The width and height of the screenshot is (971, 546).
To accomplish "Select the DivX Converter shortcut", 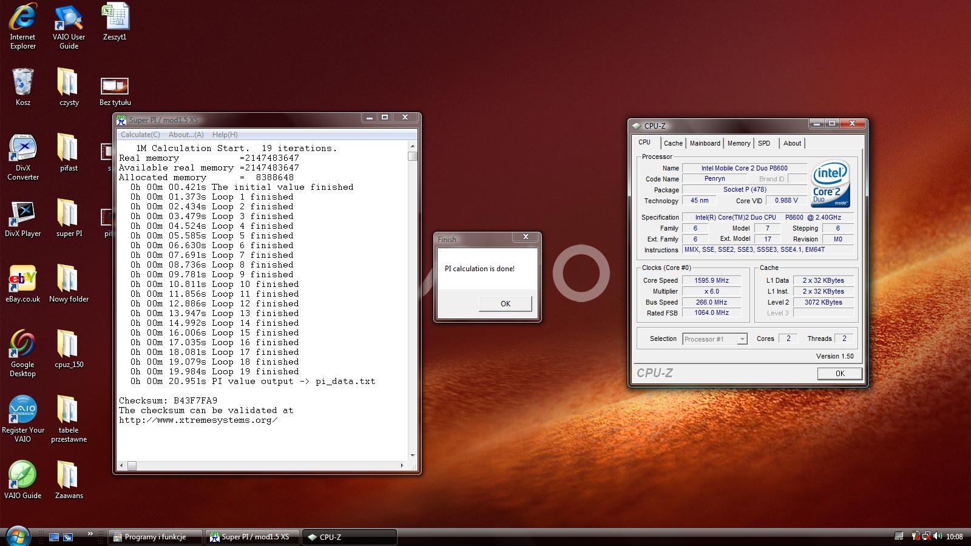I will click(23, 157).
